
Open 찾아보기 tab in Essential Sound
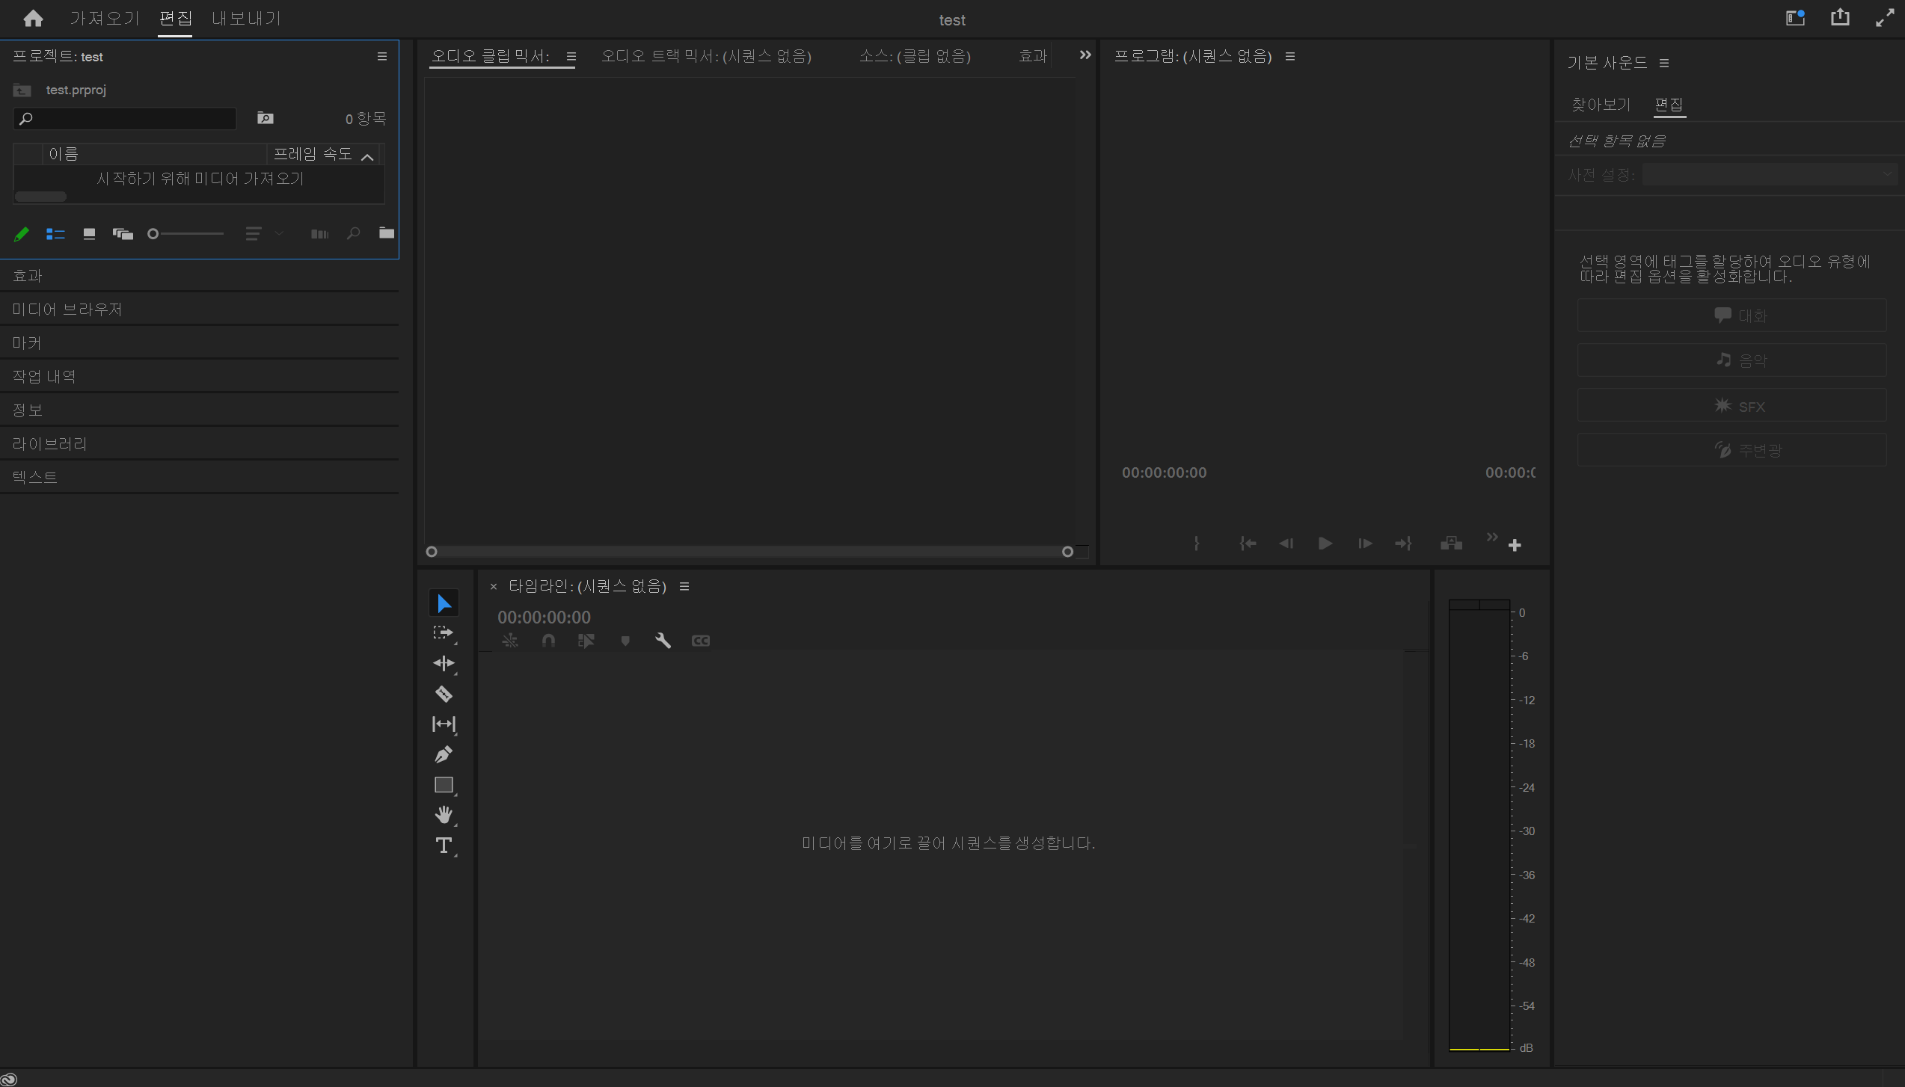pyautogui.click(x=1601, y=105)
